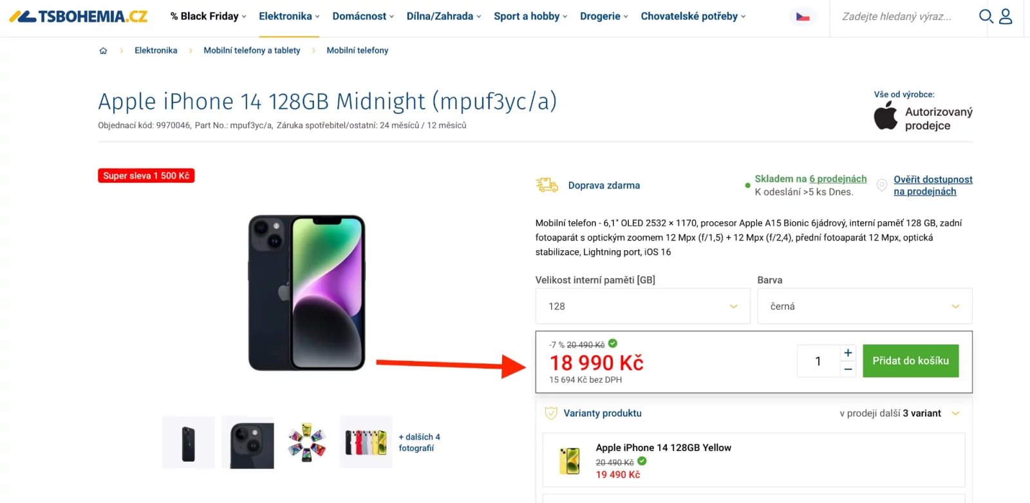Image resolution: width=1030 pixels, height=503 pixels.
Task: Click the user account icon
Action: 1006,17
